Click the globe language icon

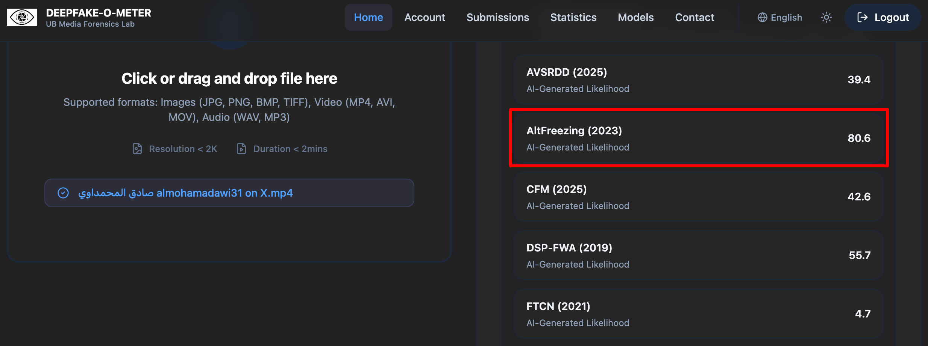click(x=762, y=17)
